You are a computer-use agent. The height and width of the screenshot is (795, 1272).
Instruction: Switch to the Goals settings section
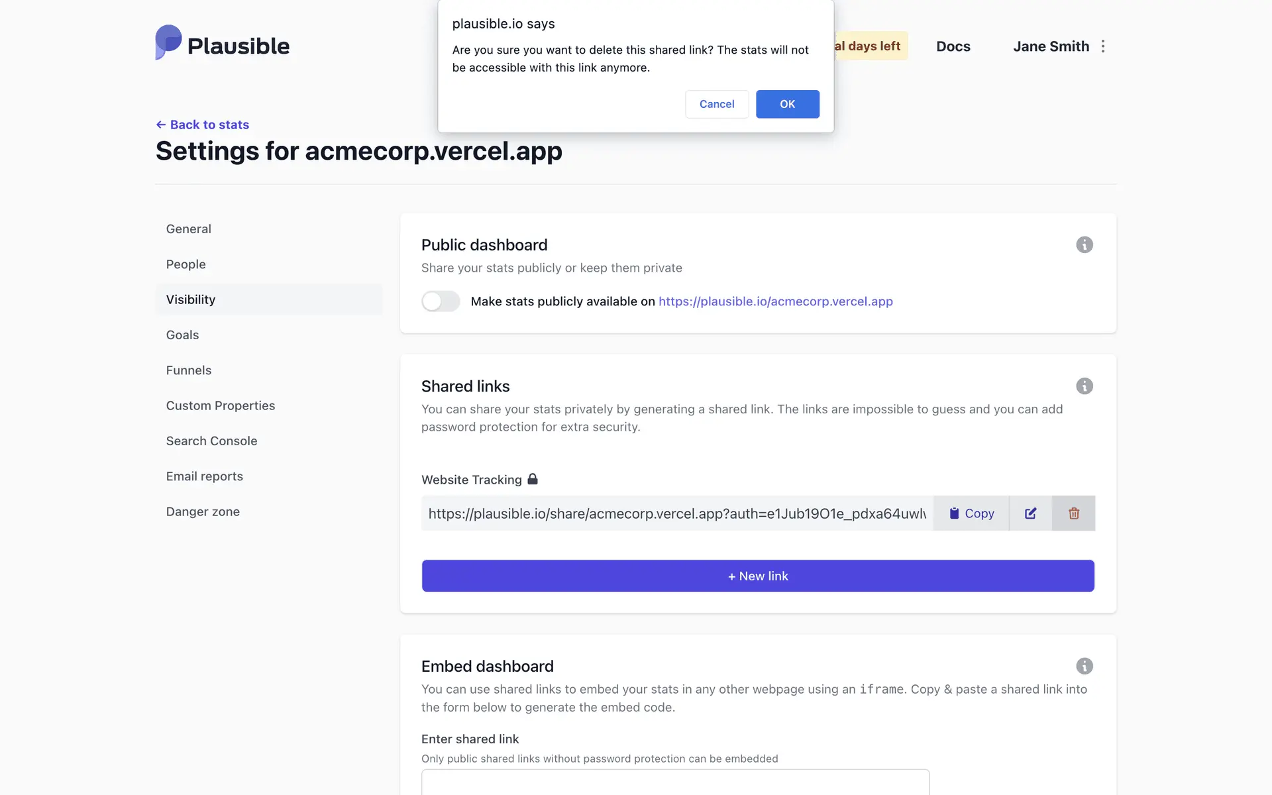(x=182, y=335)
